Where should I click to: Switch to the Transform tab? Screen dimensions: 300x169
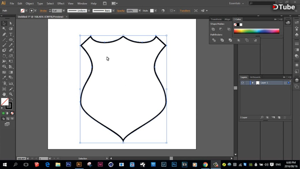coord(216,19)
